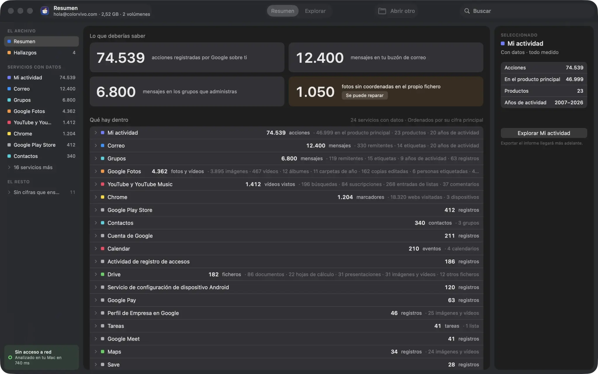Expand the Contactos row chevron

click(95, 223)
